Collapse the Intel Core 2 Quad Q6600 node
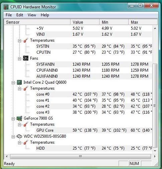Screen dimensions: 162x169 point(13,83)
